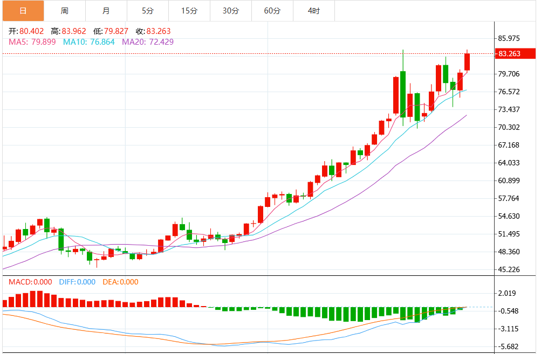
Task: Select the MA10 indicator label
Action: point(89,41)
